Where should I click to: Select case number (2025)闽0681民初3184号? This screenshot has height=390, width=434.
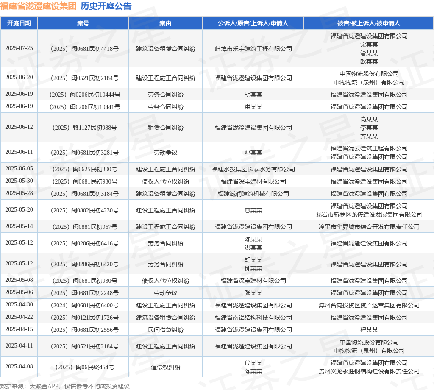coord(84,194)
